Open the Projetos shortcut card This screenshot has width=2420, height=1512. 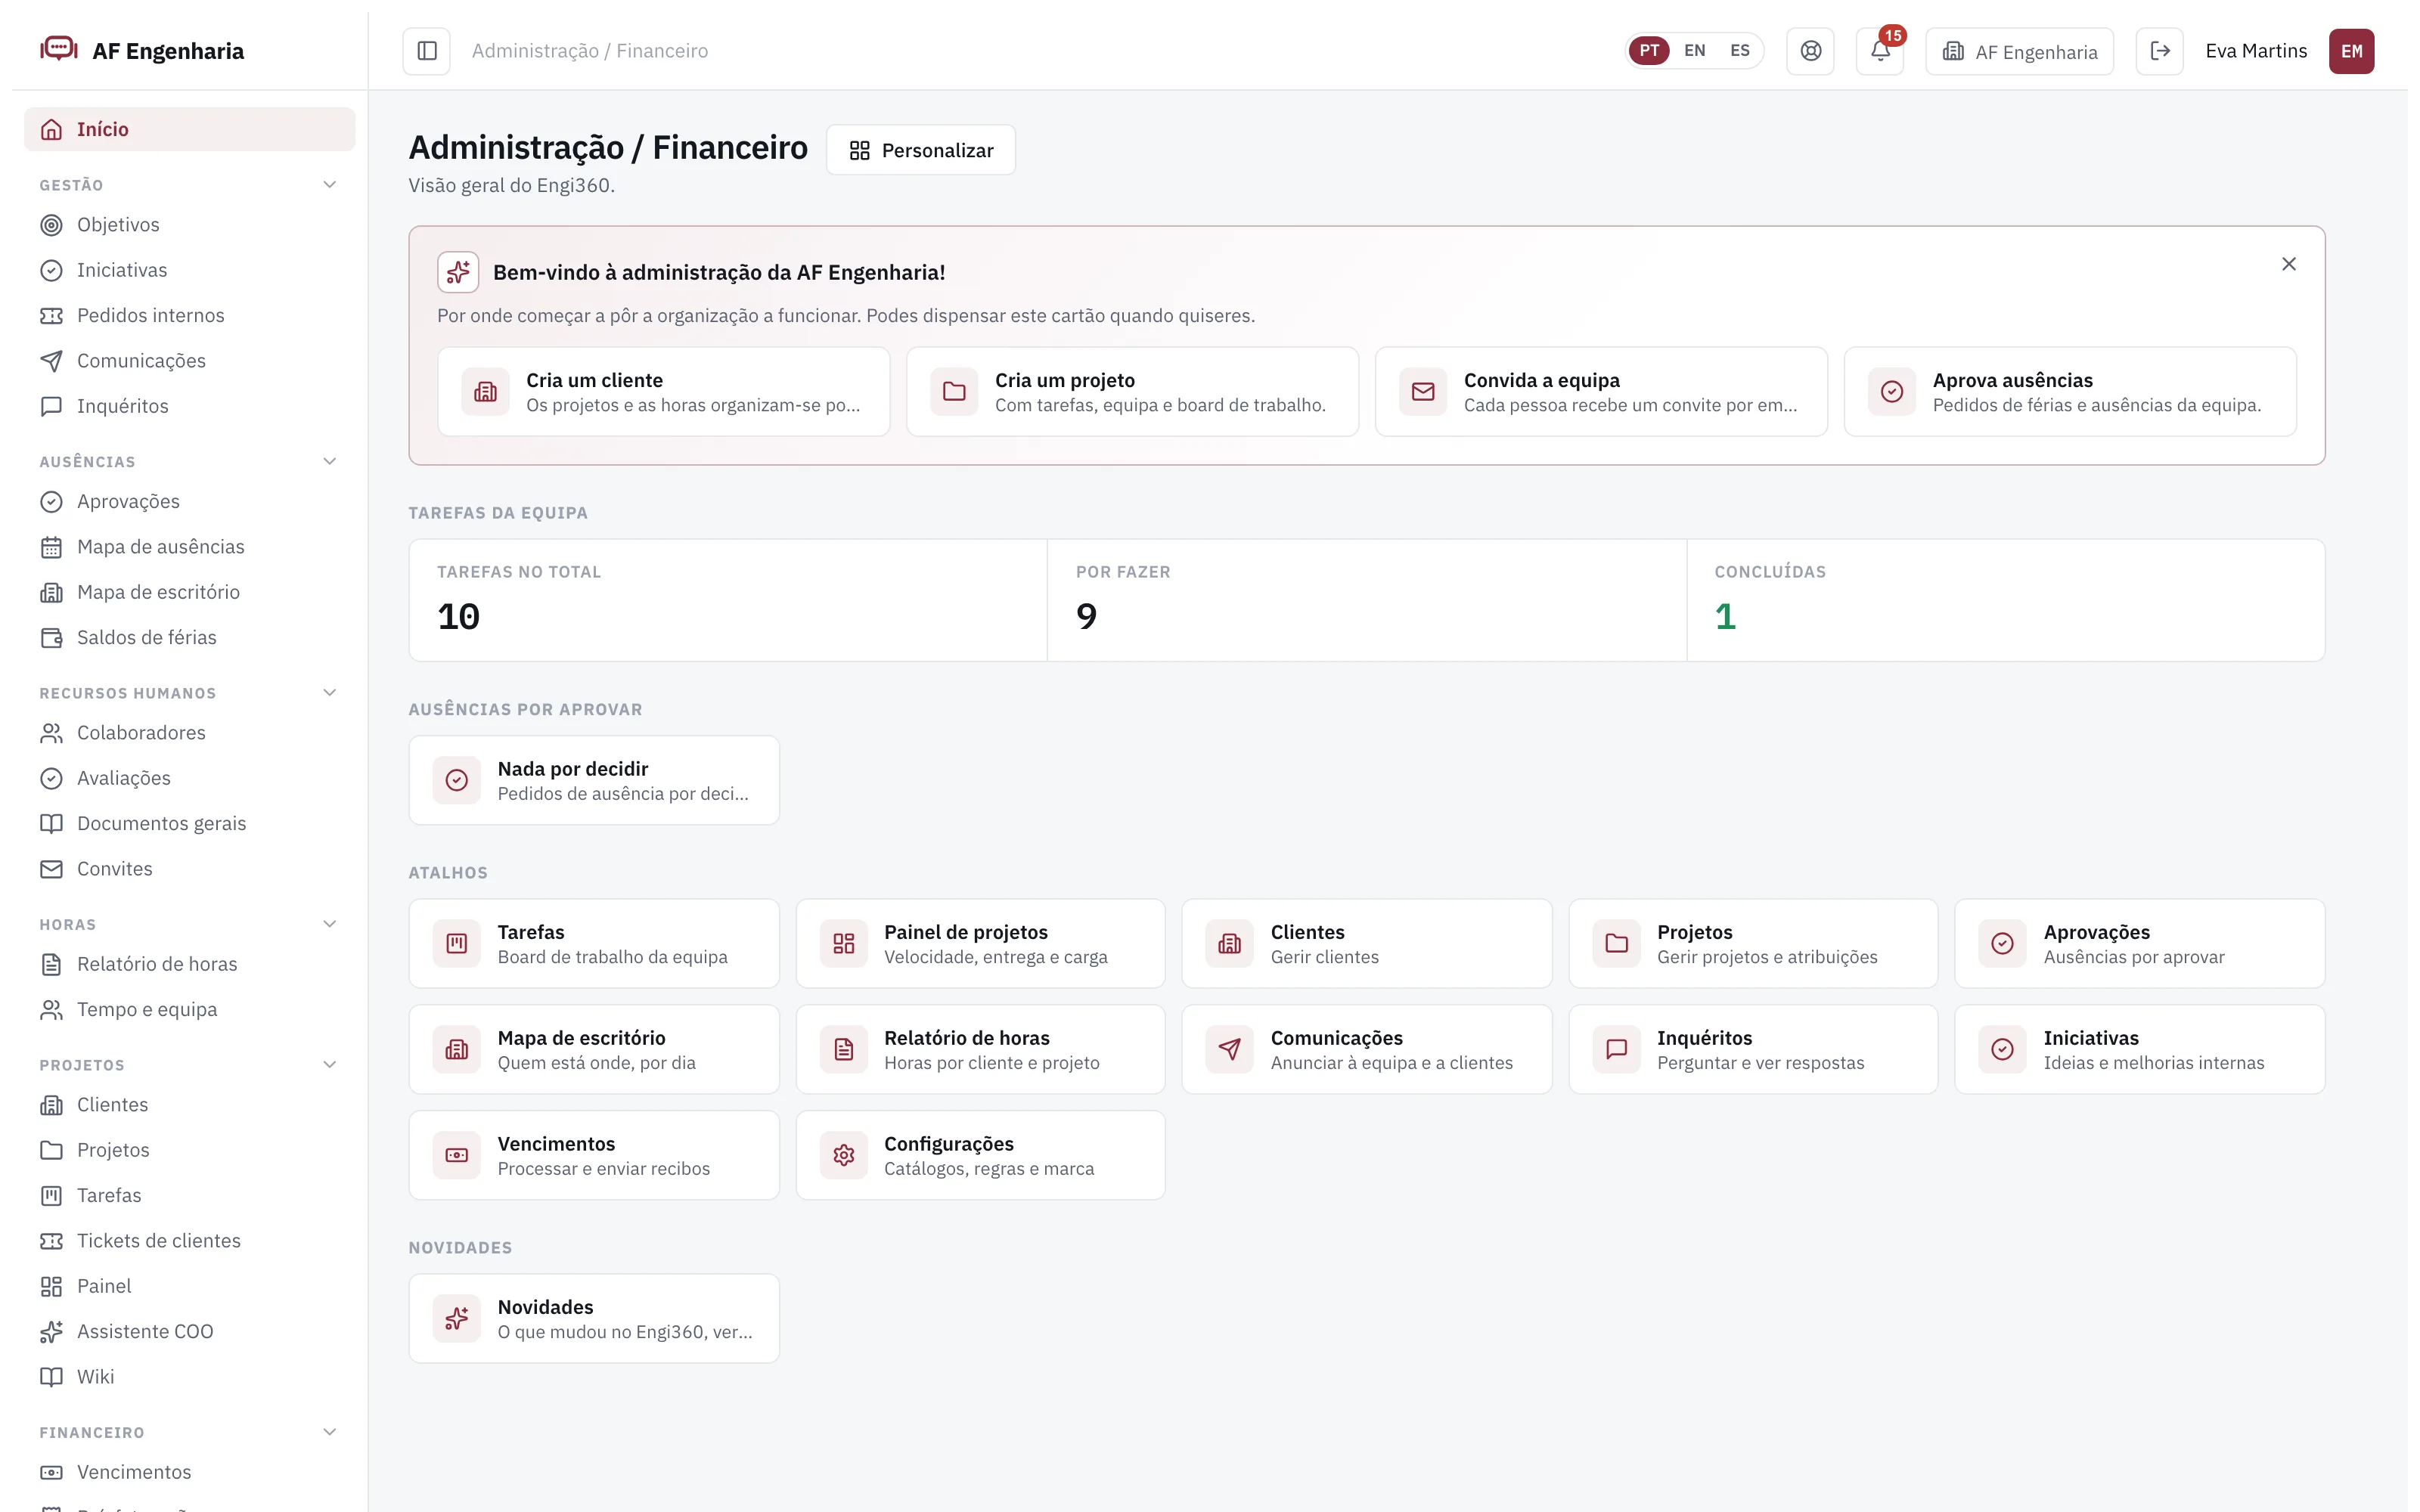click(x=1753, y=943)
